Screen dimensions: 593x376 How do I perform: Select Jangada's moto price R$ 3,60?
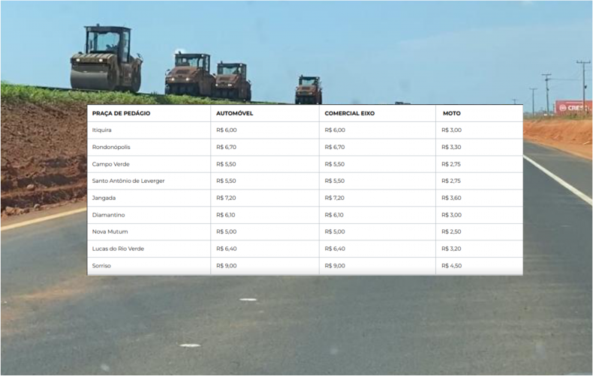click(x=451, y=198)
